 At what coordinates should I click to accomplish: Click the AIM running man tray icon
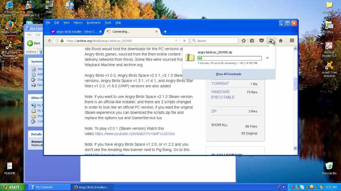(x=307, y=187)
